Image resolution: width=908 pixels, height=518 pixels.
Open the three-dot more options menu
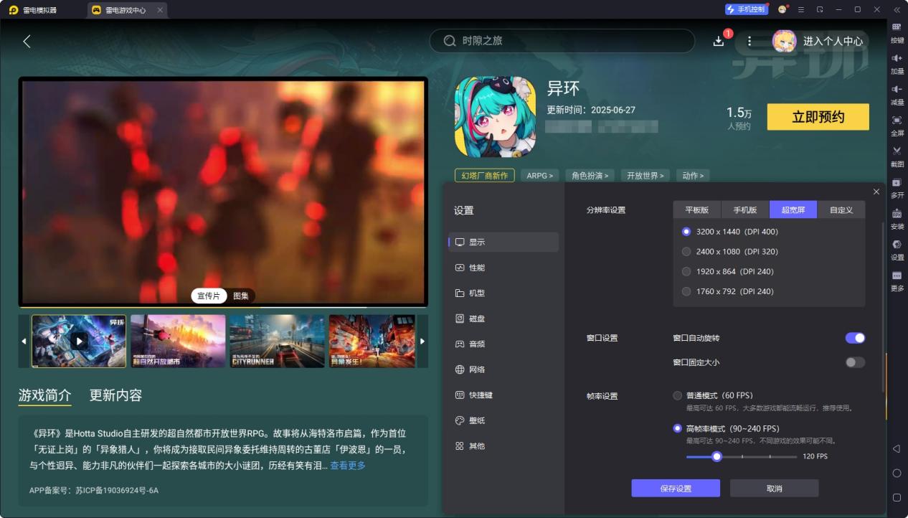[749, 42]
